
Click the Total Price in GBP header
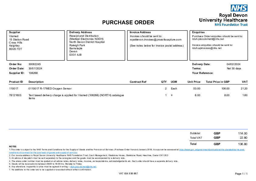(x=217, y=82)
